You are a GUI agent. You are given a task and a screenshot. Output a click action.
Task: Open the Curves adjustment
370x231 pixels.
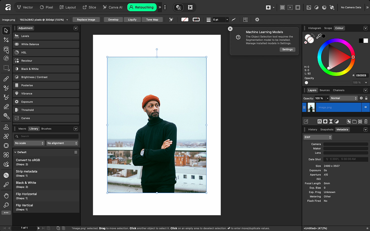pos(25,118)
